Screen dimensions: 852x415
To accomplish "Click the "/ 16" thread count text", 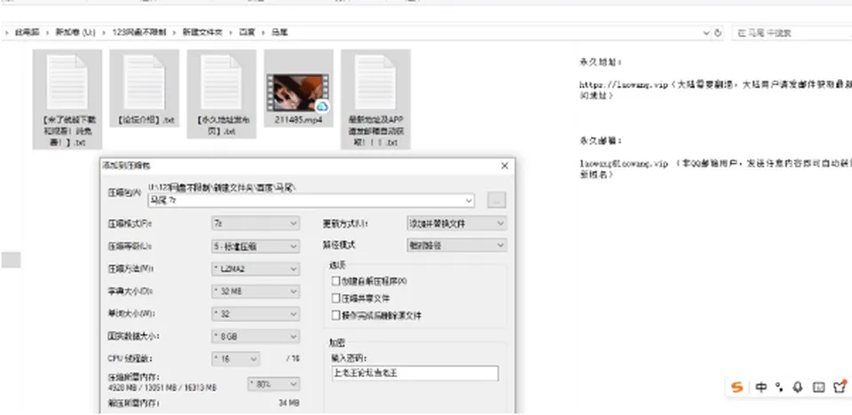I will pyautogui.click(x=293, y=358).
